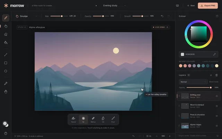
Task: Click the palette icon in Colour panel
Action: pos(217,16)
